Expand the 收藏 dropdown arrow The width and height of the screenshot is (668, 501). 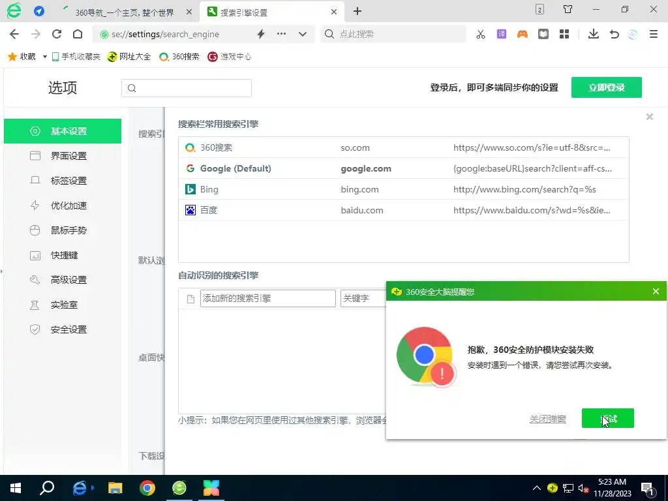pyautogui.click(x=44, y=57)
